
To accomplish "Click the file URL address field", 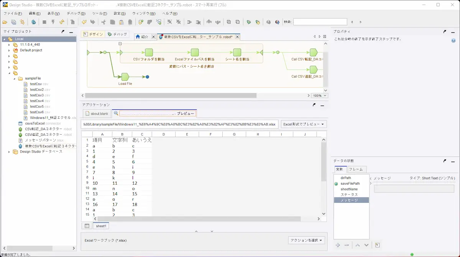I will pyautogui.click(x=179, y=124).
